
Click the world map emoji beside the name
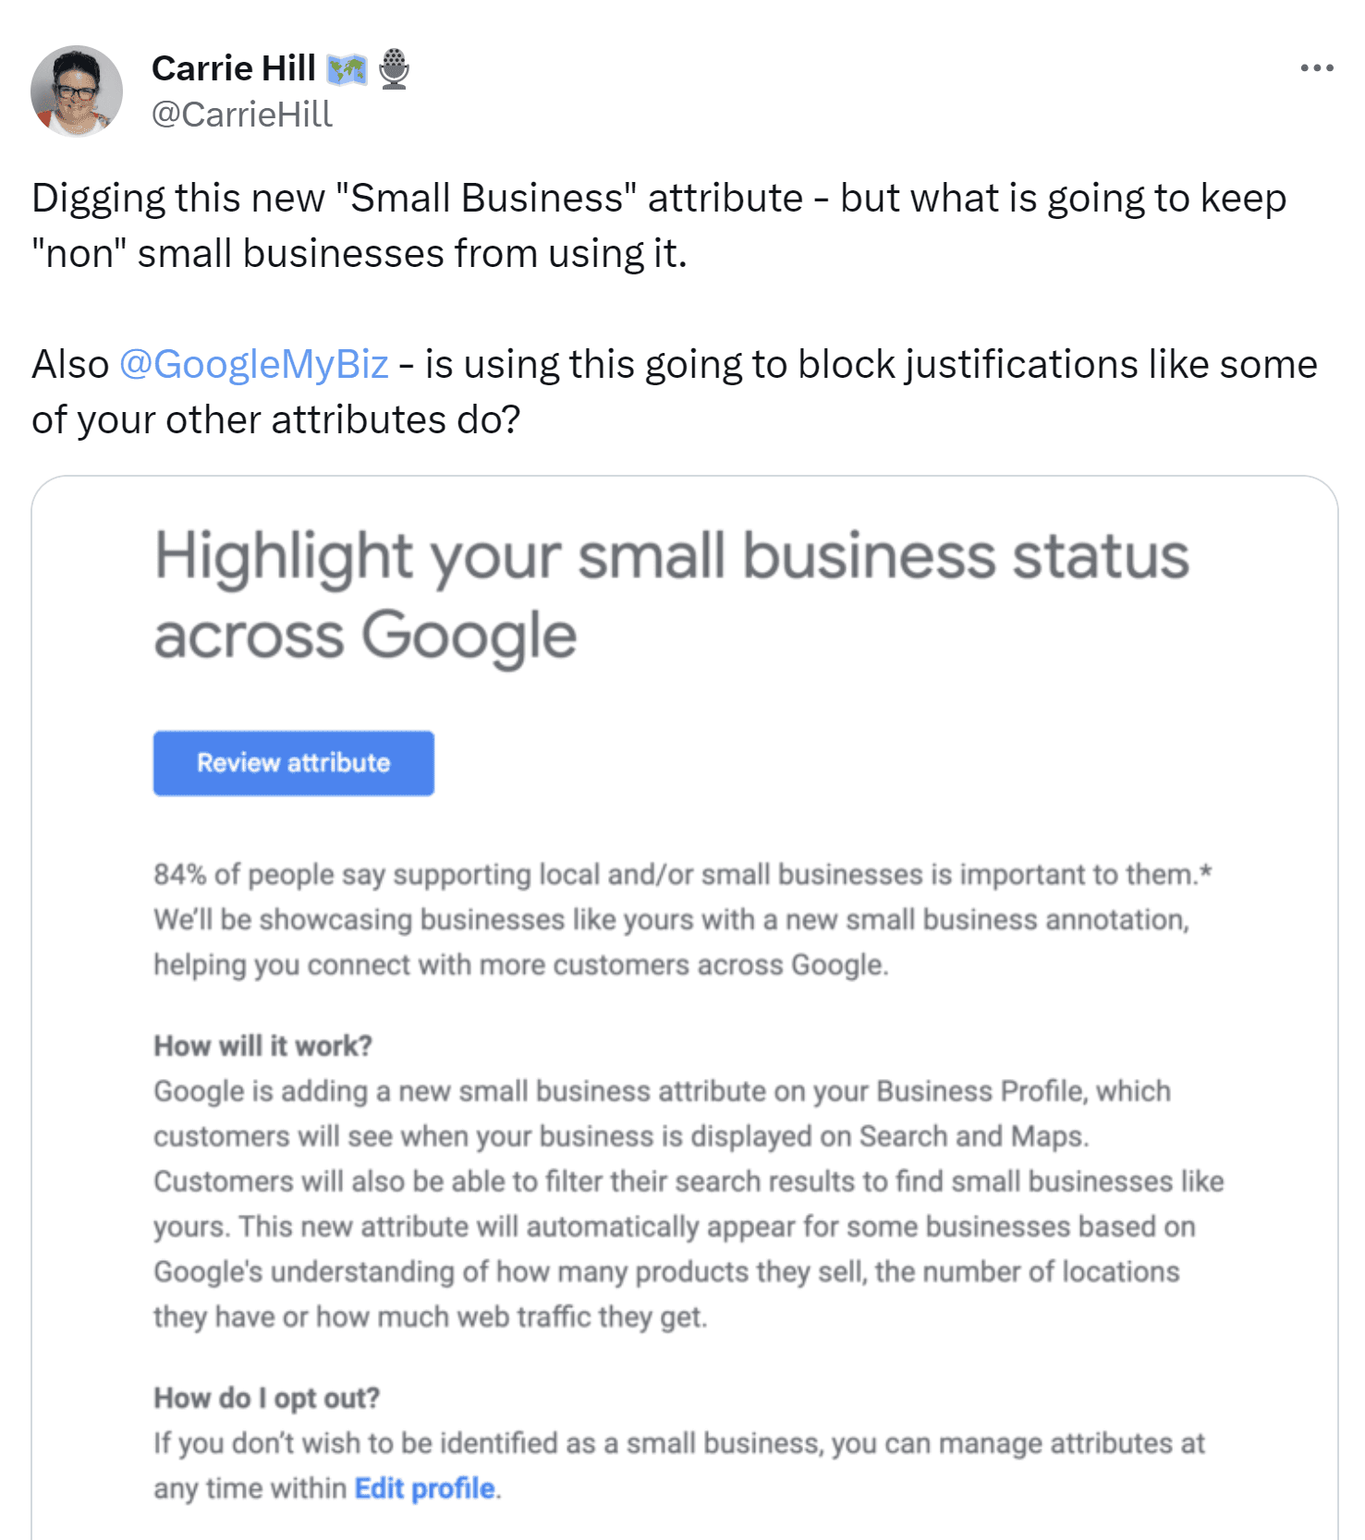347,69
